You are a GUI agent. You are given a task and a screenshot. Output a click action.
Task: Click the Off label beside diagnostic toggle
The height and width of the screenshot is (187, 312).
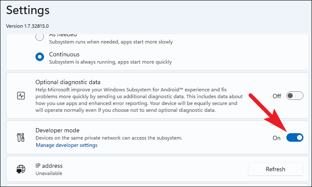tap(277, 96)
